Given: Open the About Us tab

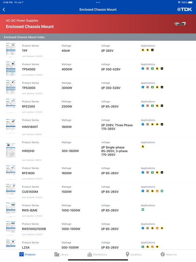Looking at the screenshot, I should pos(168,254).
